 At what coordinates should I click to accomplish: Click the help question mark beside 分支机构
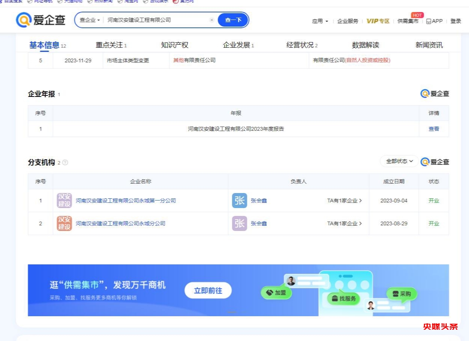(x=65, y=163)
